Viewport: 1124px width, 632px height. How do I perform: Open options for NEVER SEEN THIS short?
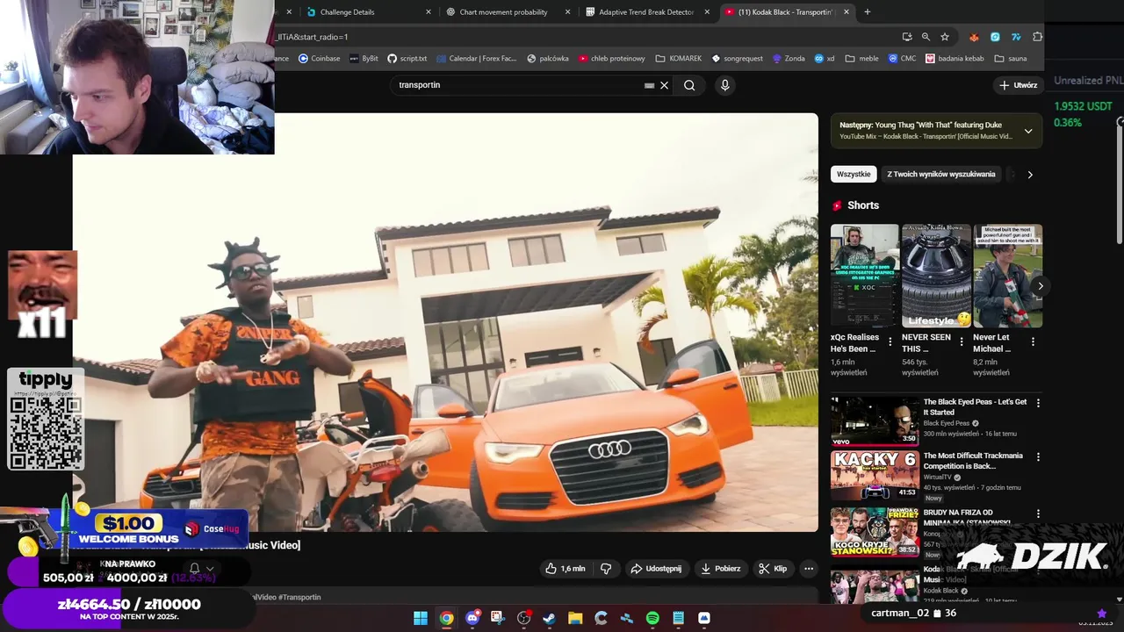click(x=961, y=341)
